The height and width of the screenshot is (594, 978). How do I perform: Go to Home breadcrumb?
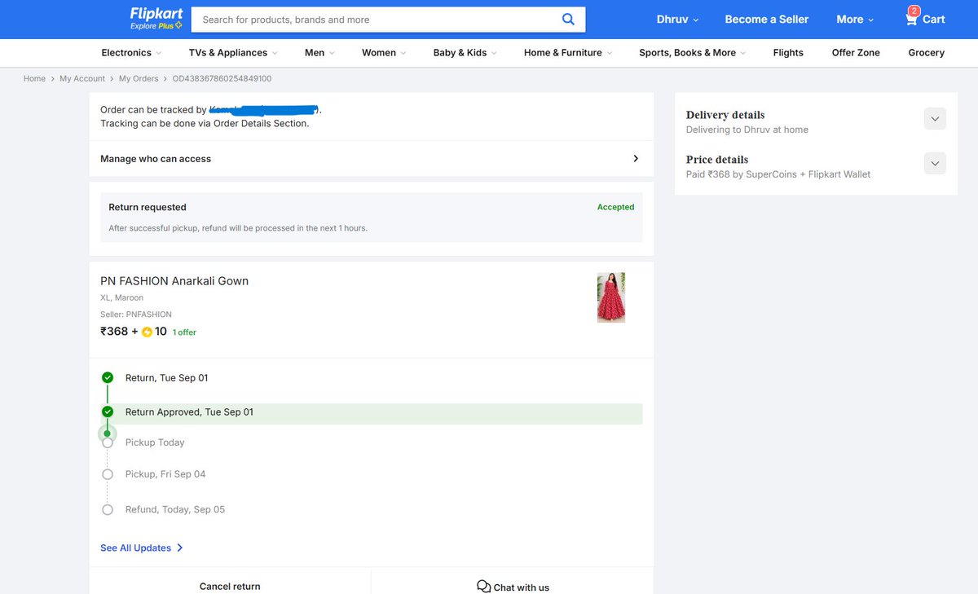click(34, 79)
